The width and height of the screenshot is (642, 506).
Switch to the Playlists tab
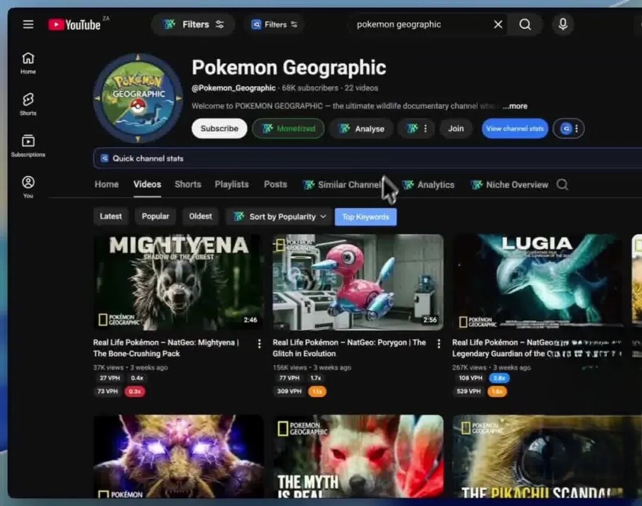231,184
